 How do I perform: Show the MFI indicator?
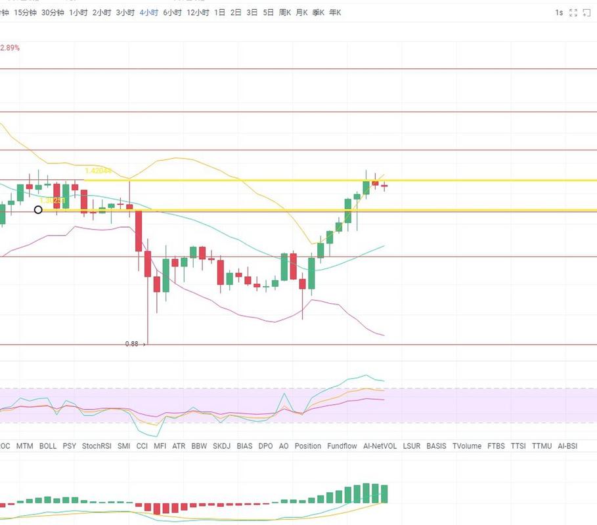160,446
